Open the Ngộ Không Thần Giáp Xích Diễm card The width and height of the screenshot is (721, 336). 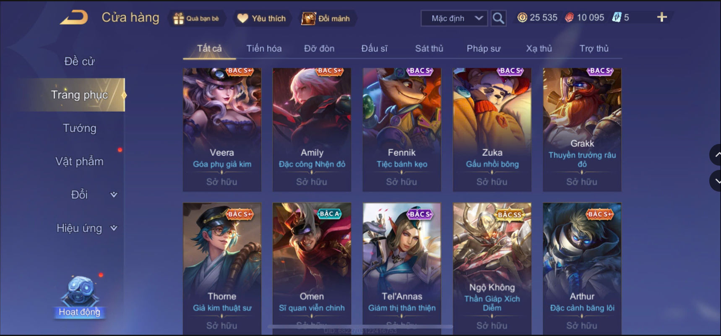tap(492, 268)
